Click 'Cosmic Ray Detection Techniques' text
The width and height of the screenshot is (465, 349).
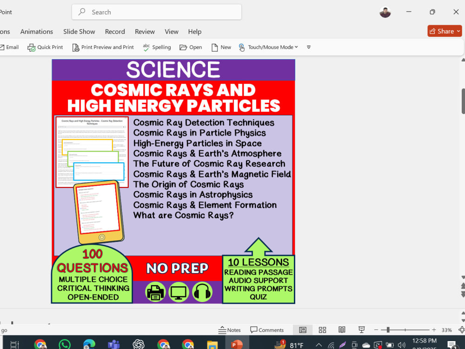pyautogui.click(x=204, y=122)
